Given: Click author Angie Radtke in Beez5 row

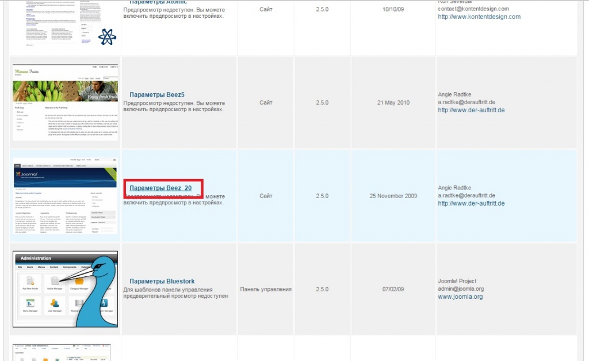Looking at the screenshot, I should pos(454,94).
